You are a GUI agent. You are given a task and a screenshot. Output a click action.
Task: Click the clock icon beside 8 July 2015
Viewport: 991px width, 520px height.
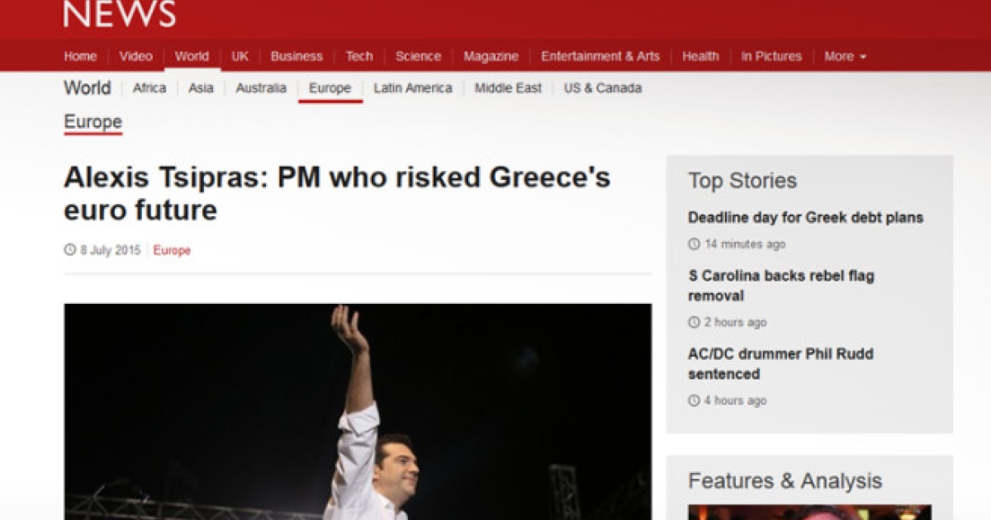[70, 249]
